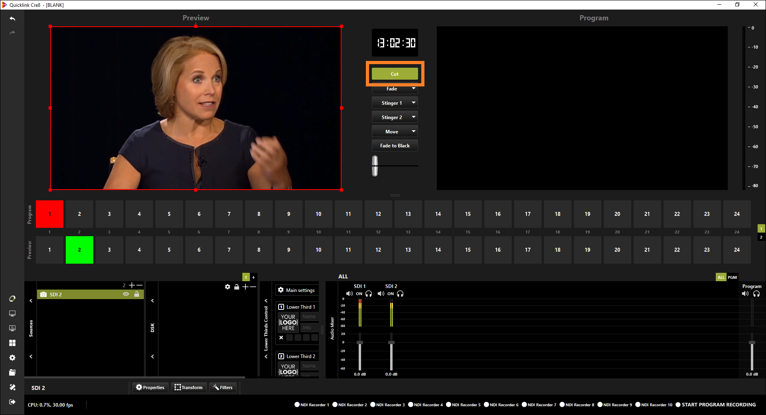This screenshot has height=415, width=766.
Task: Open the monitor output icon in sidebar
Action: pyautogui.click(x=12, y=313)
